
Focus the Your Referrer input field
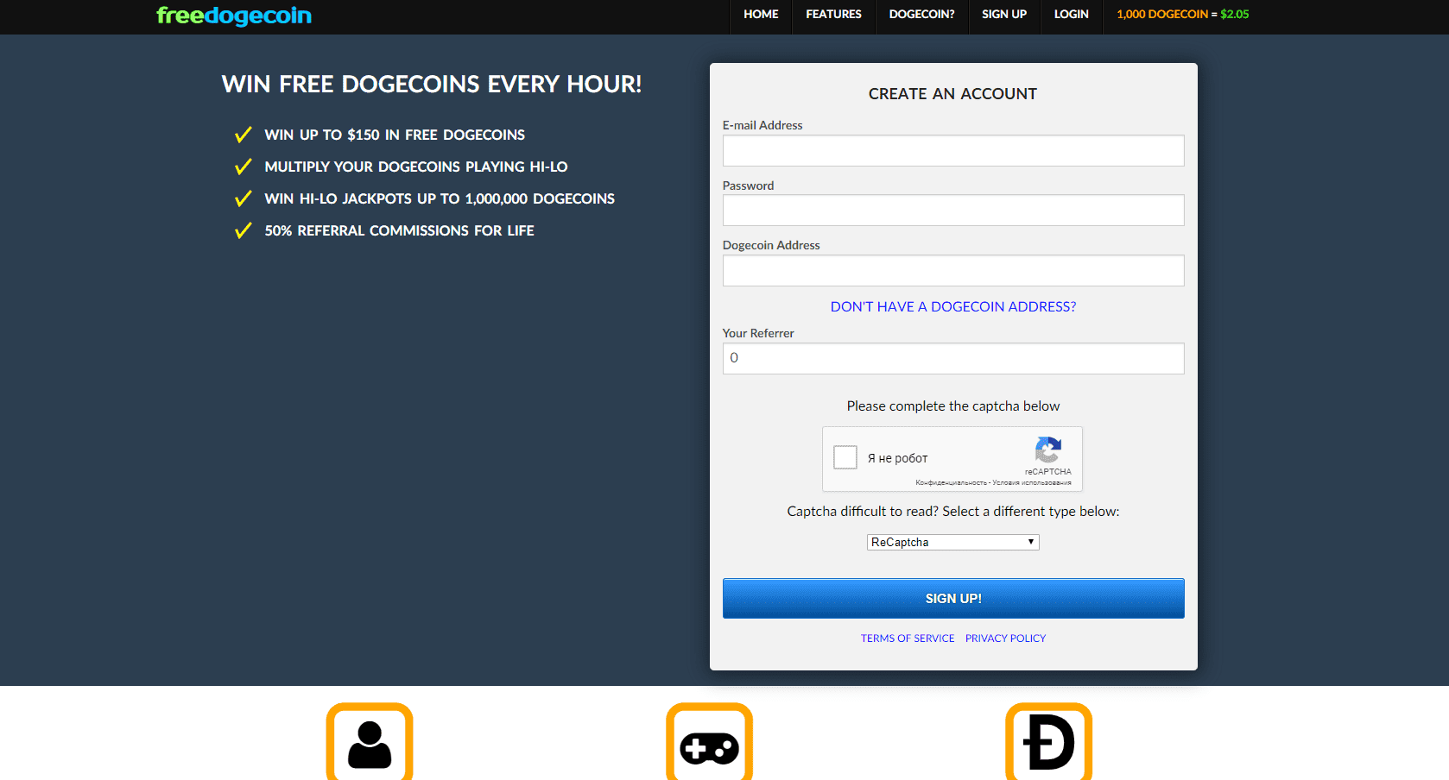[953, 358]
